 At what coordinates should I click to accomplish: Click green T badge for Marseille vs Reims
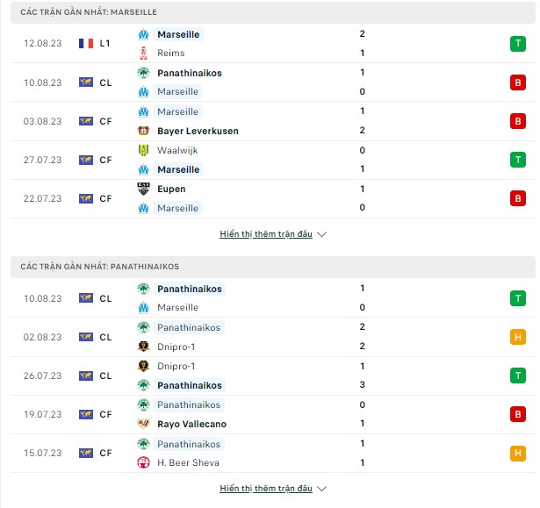click(518, 44)
